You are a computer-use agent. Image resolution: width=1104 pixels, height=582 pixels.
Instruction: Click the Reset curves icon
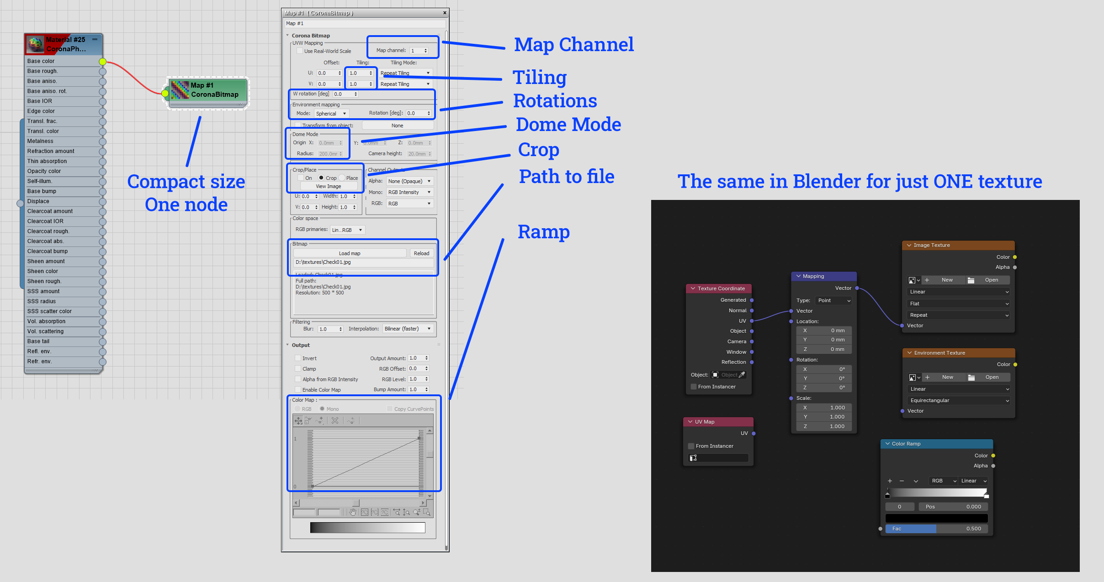point(351,420)
